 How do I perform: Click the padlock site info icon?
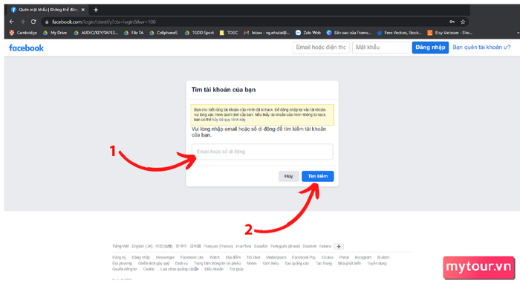point(47,22)
